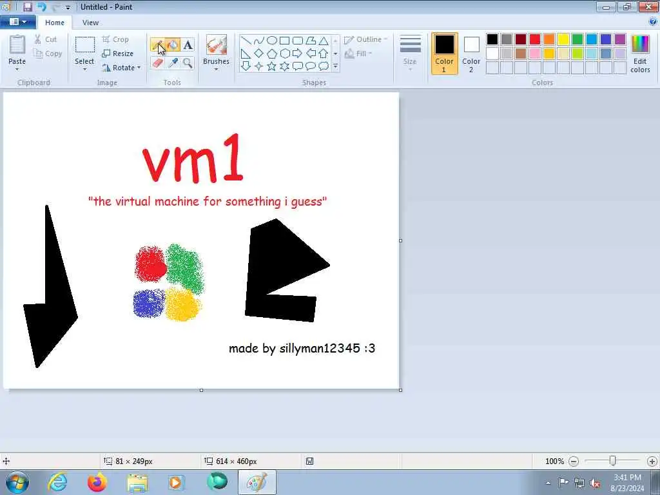
Task: Open the Paste dropdown arrow
Action: (x=17, y=70)
